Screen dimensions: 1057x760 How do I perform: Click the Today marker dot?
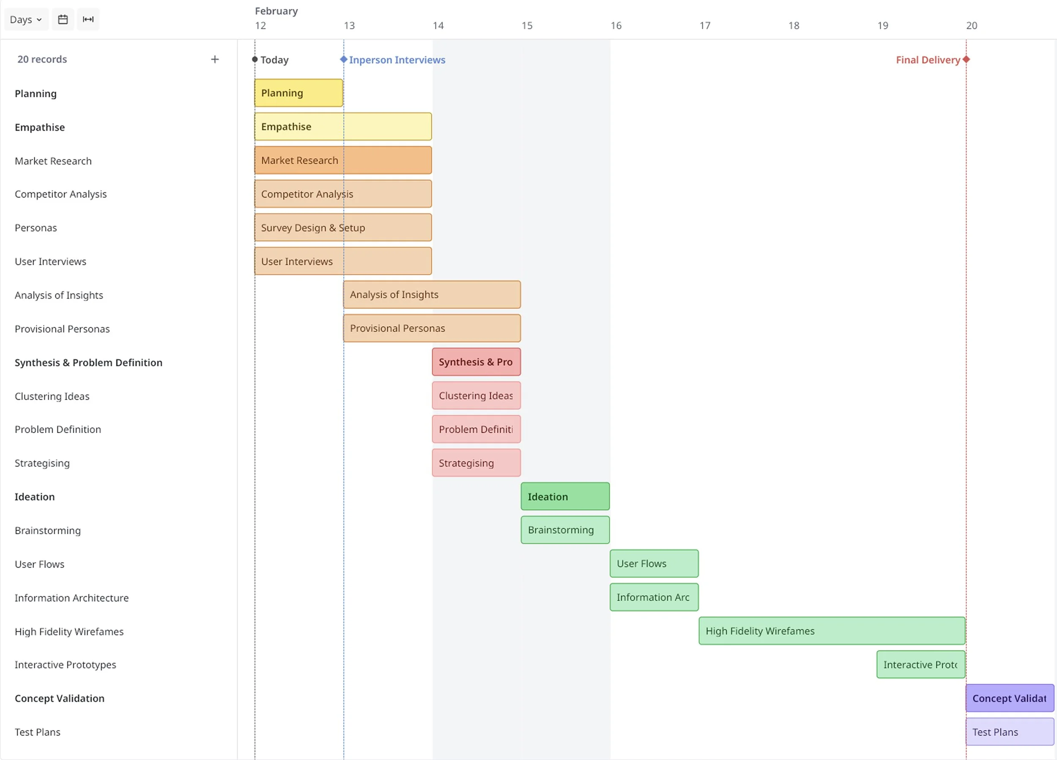coord(255,59)
